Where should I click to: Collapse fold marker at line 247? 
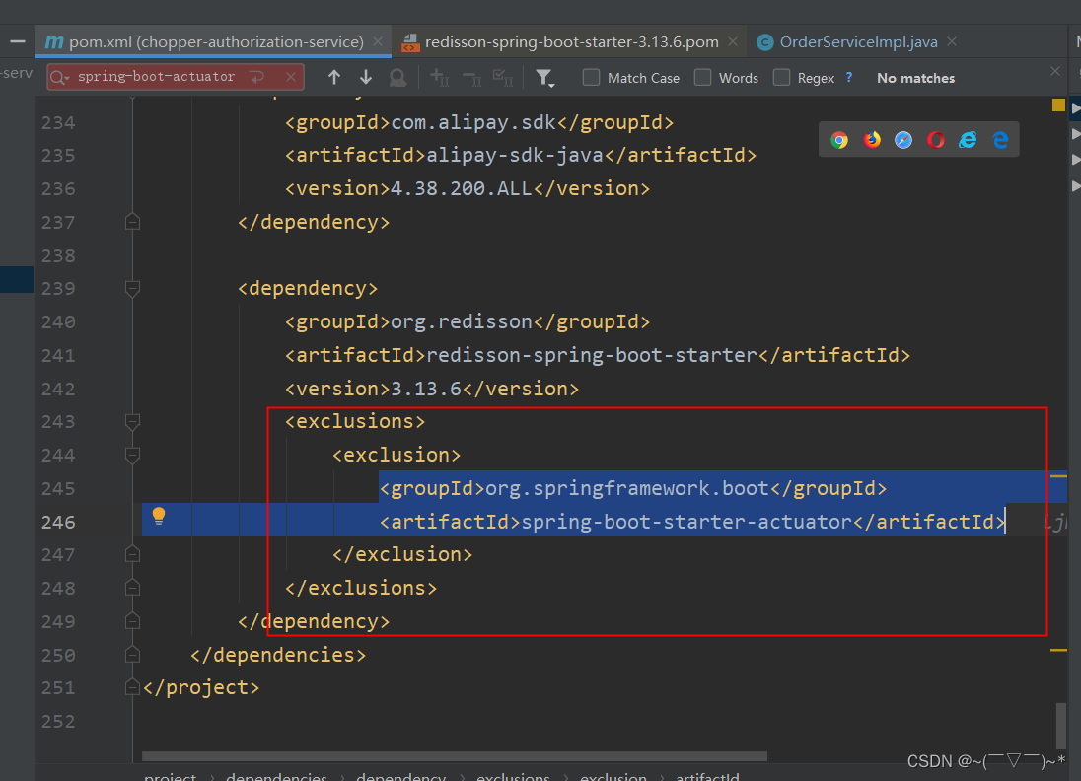(132, 554)
